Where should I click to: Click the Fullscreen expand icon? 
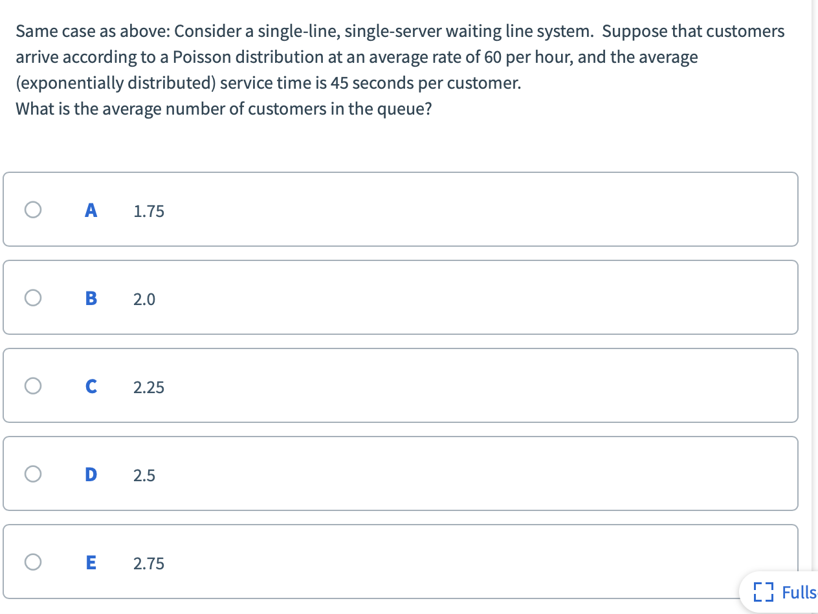tap(764, 592)
